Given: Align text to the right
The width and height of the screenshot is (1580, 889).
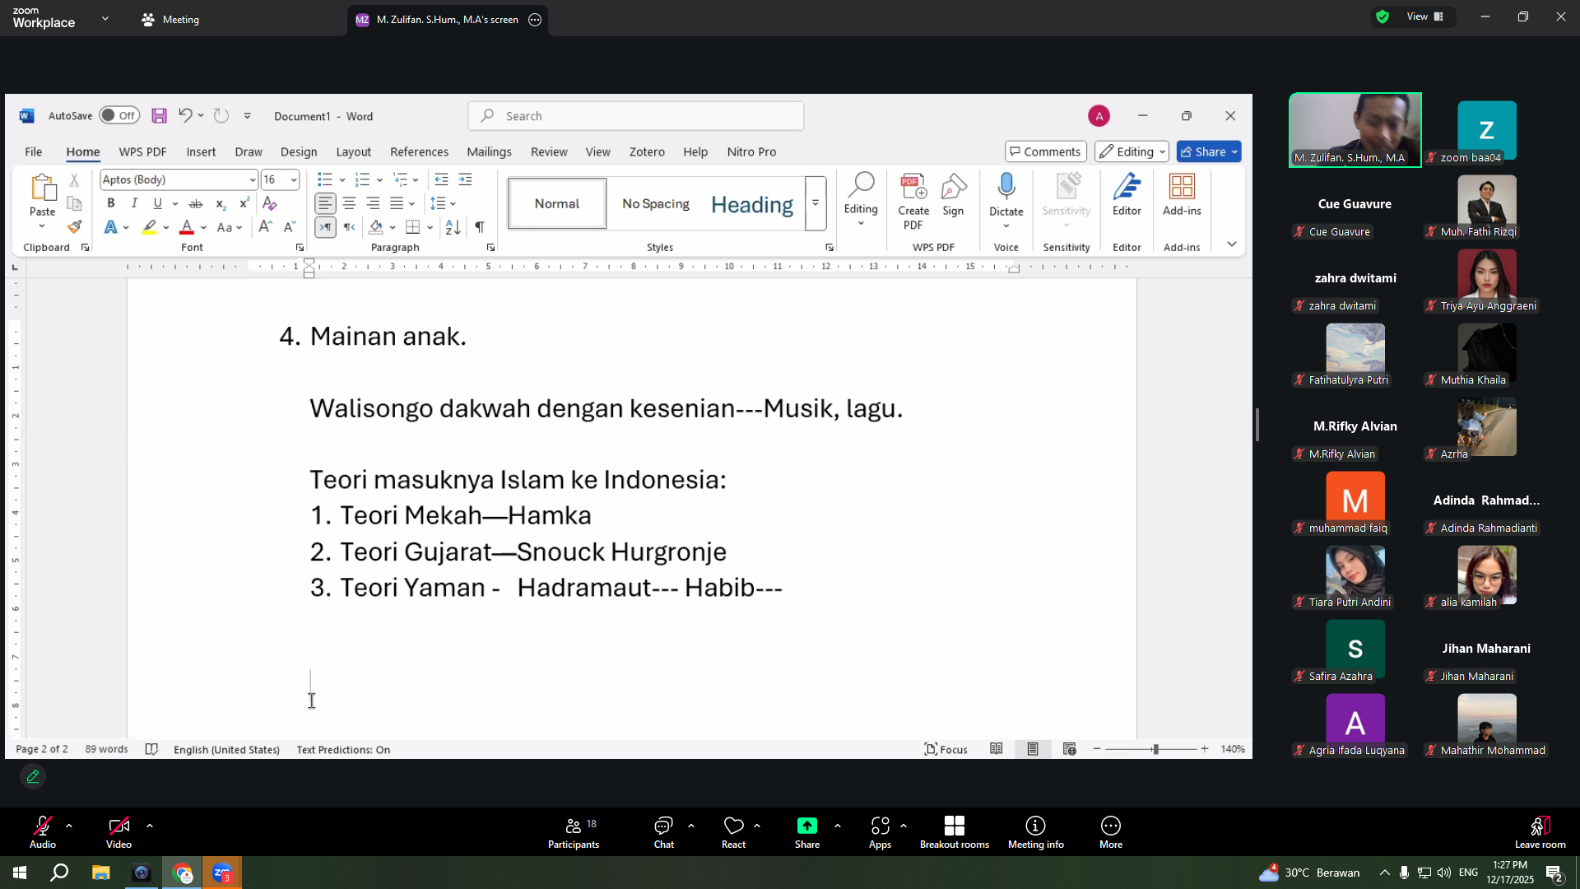Looking at the screenshot, I should (373, 203).
